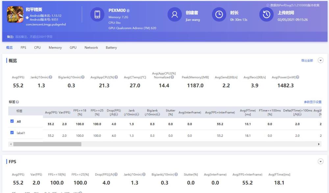Select the GPU tab
This screenshot has width=329, height=193.
[73, 48]
